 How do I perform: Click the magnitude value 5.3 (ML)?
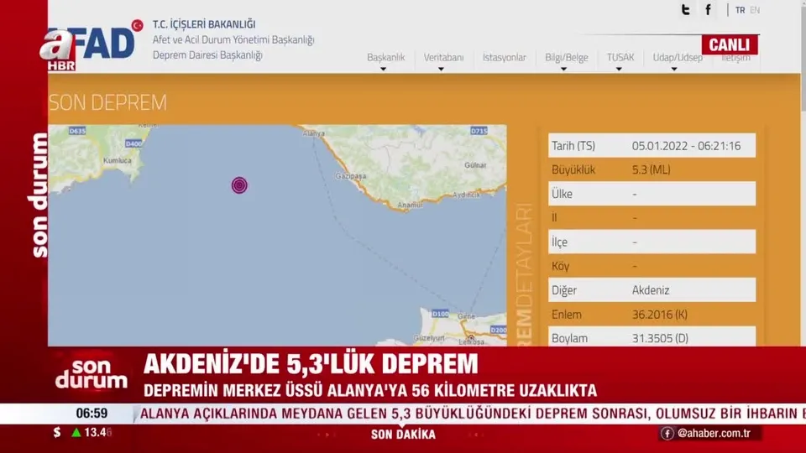[x=652, y=169]
